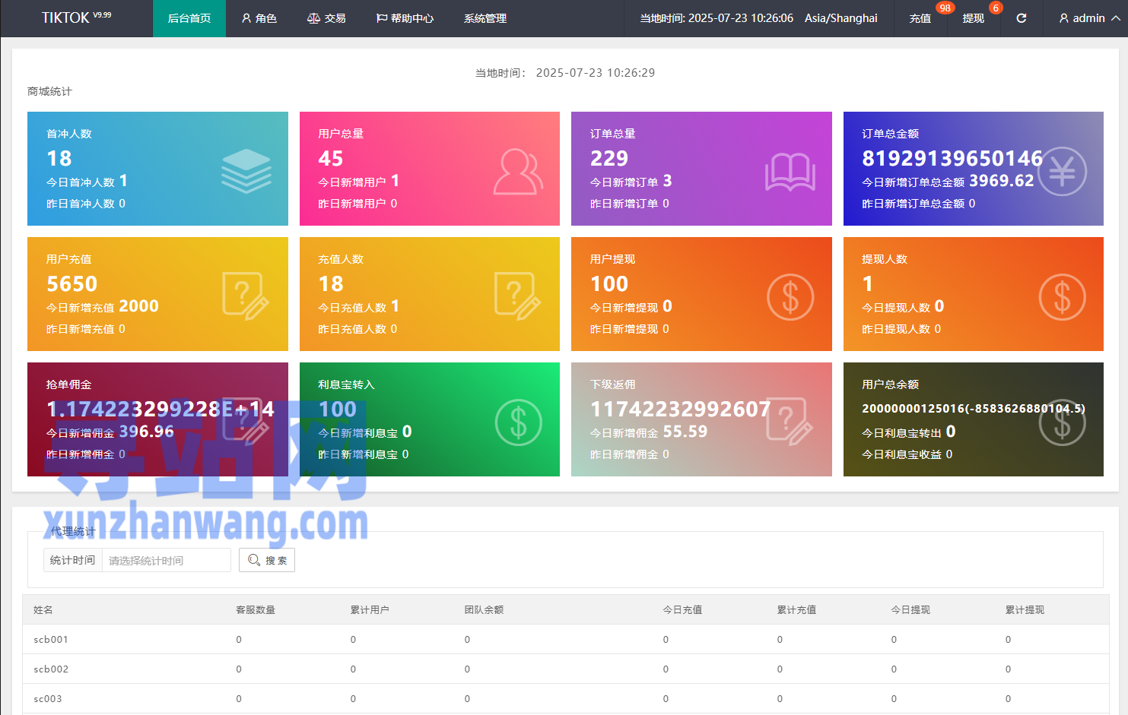Click 今日利息宝转出 0 text
This screenshot has width=1128, height=715.
[x=909, y=432]
